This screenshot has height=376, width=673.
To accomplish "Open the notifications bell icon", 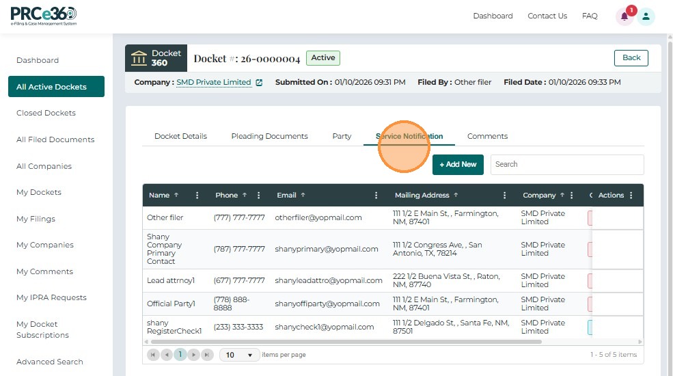I will [x=624, y=17].
